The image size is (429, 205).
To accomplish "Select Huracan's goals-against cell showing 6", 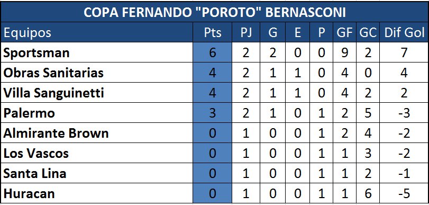I will pyautogui.click(x=368, y=193).
